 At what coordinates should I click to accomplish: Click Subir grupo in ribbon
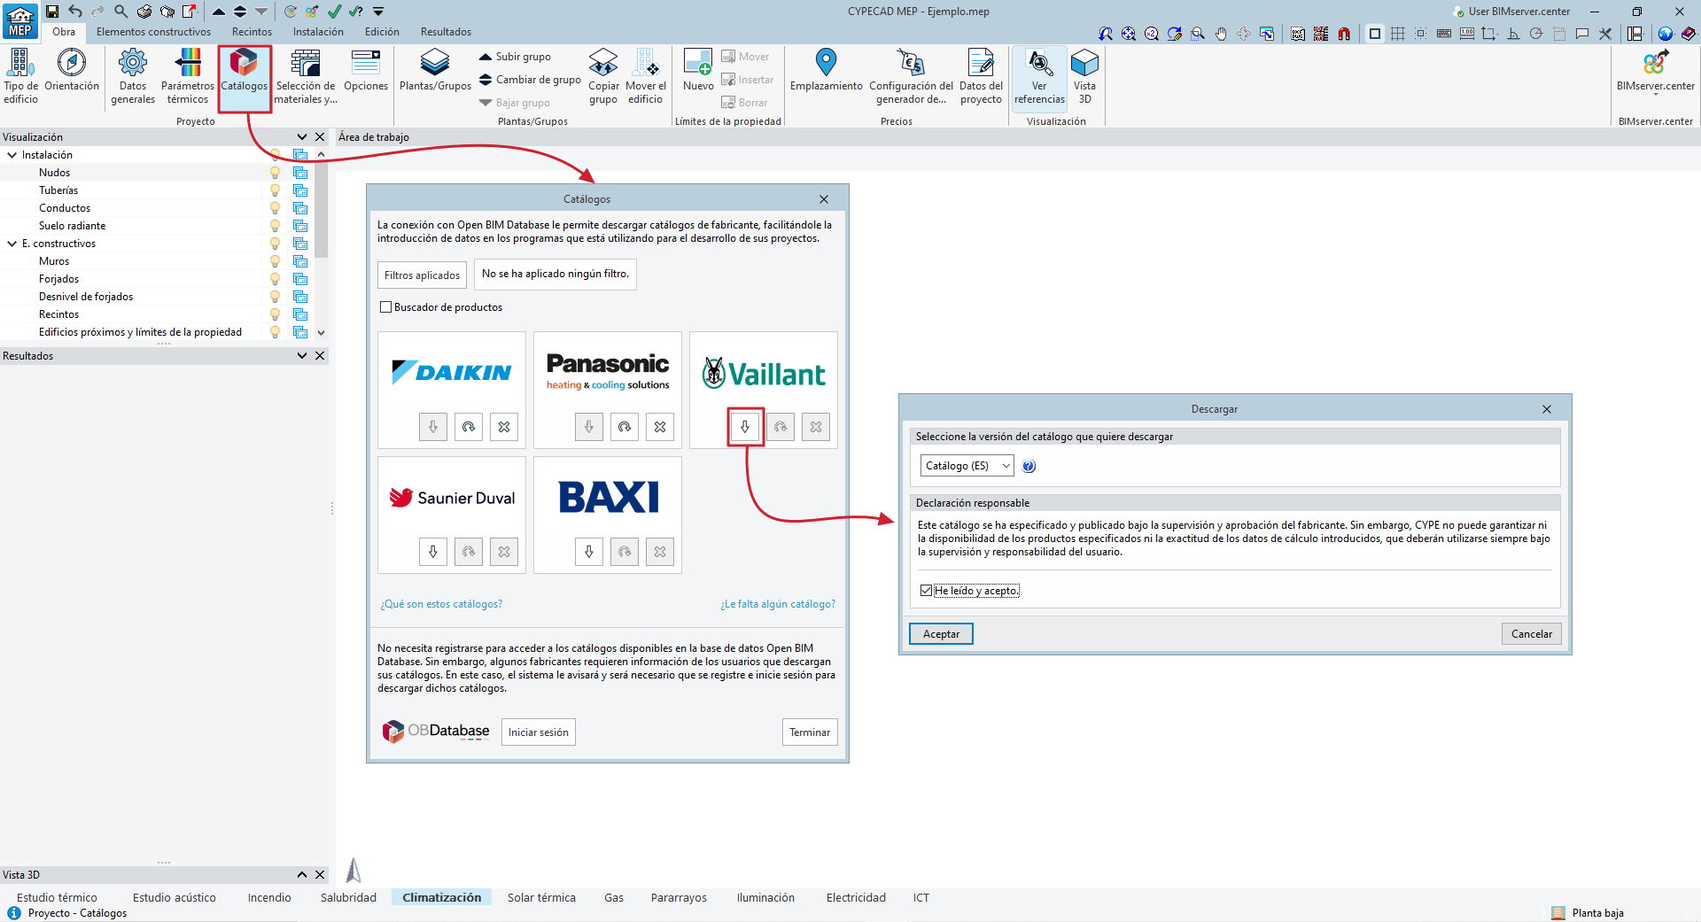tap(515, 57)
